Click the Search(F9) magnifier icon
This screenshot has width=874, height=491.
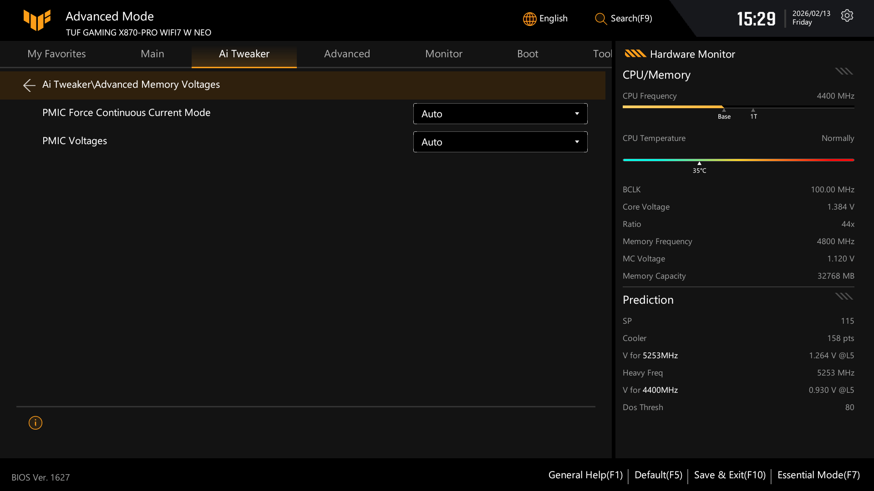(600, 19)
